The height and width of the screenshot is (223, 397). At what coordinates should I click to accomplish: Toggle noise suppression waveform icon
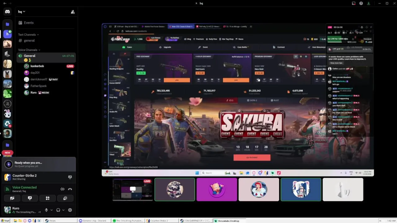tap(62, 189)
